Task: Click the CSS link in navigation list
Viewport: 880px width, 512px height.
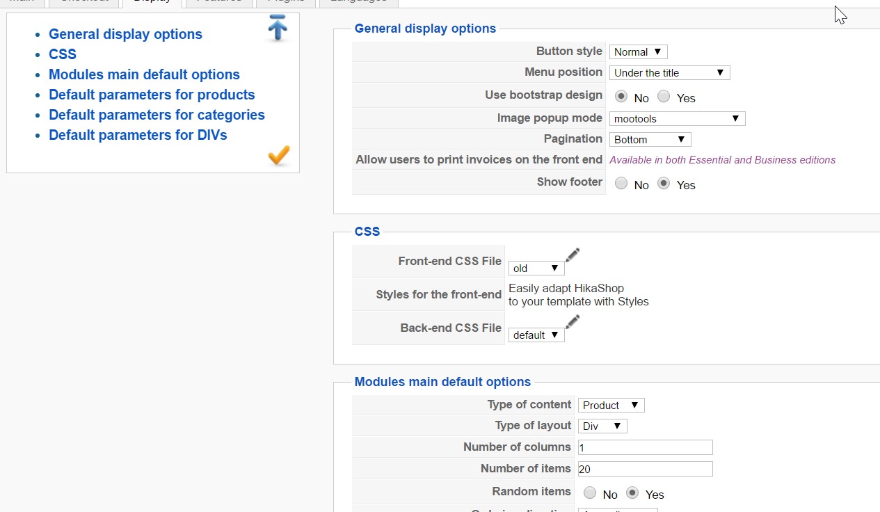Action: pyautogui.click(x=63, y=54)
